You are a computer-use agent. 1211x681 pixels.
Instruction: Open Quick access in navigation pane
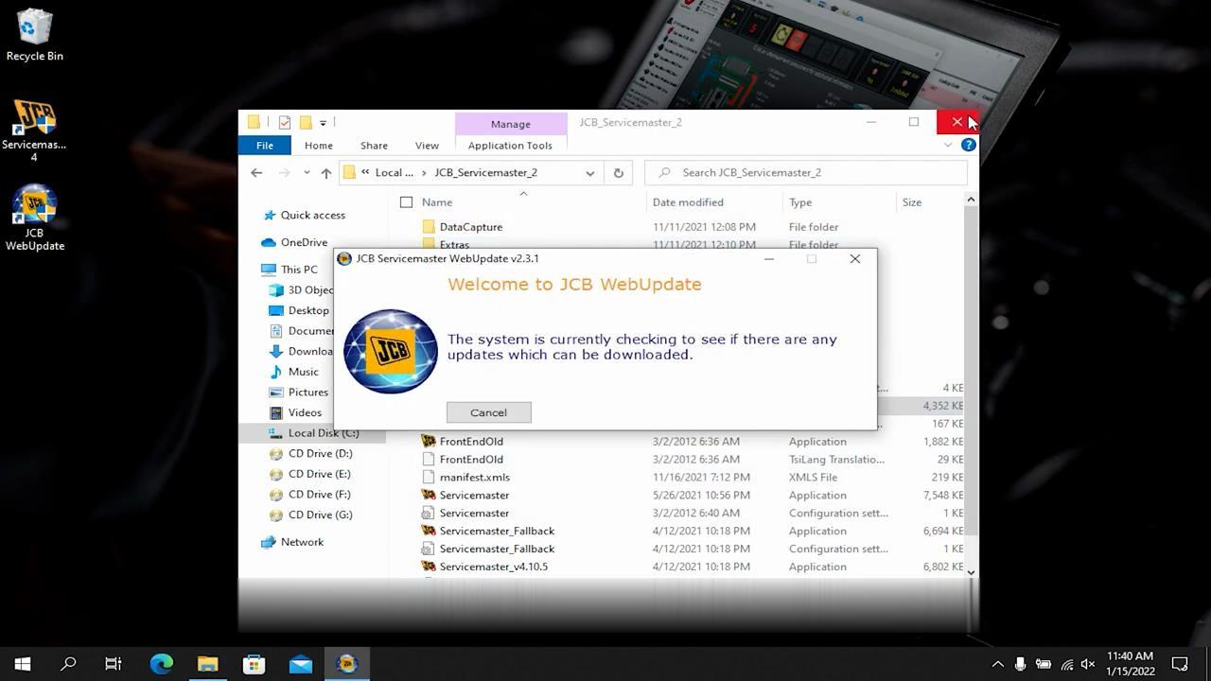[x=312, y=216]
